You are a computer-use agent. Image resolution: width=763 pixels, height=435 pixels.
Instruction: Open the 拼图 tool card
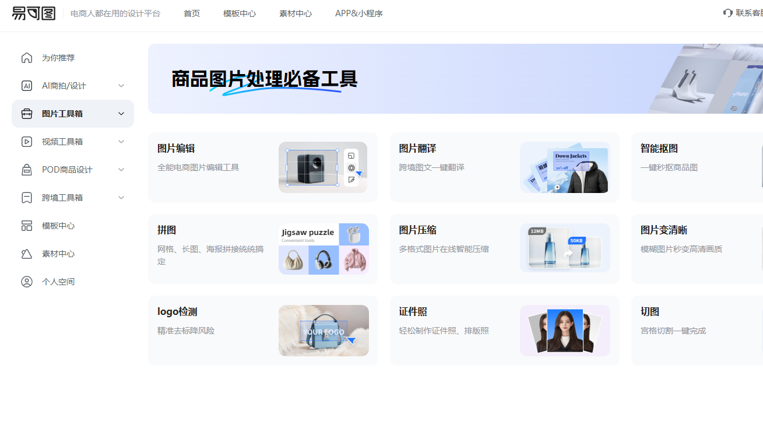263,249
